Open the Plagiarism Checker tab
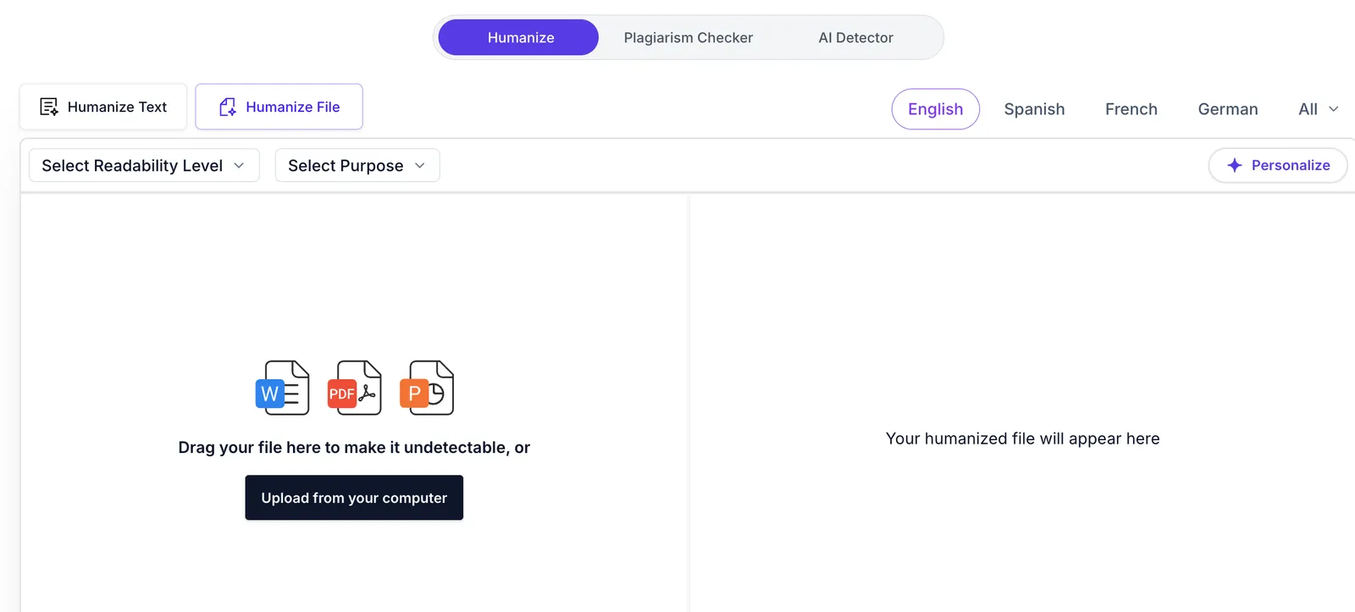 688,37
